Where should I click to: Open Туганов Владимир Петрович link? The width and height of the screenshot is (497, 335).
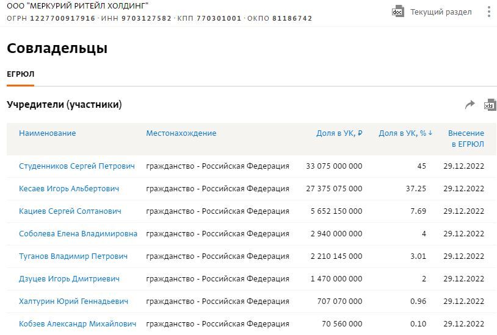73,256
